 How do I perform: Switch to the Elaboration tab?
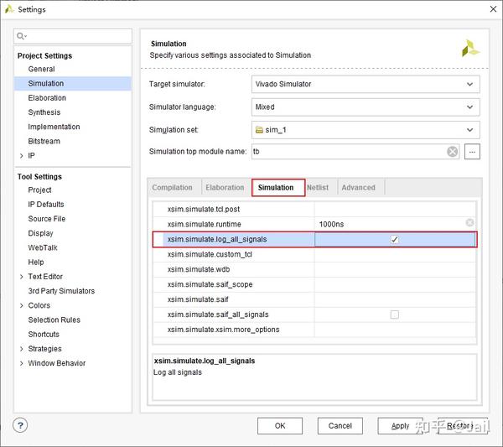225,187
